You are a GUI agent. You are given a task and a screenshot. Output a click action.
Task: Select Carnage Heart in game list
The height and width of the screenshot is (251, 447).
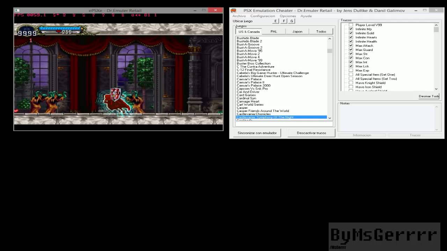click(248, 101)
